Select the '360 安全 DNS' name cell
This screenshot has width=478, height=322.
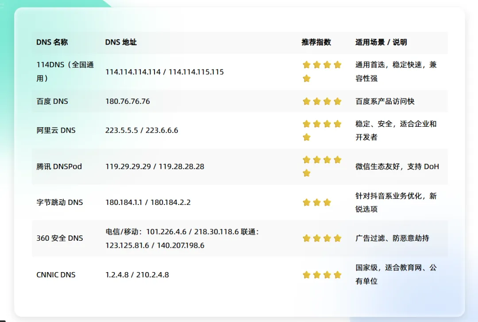pyautogui.click(x=60, y=238)
